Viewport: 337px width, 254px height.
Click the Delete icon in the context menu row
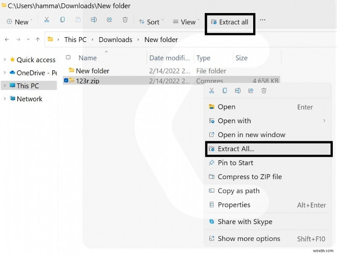point(264,90)
